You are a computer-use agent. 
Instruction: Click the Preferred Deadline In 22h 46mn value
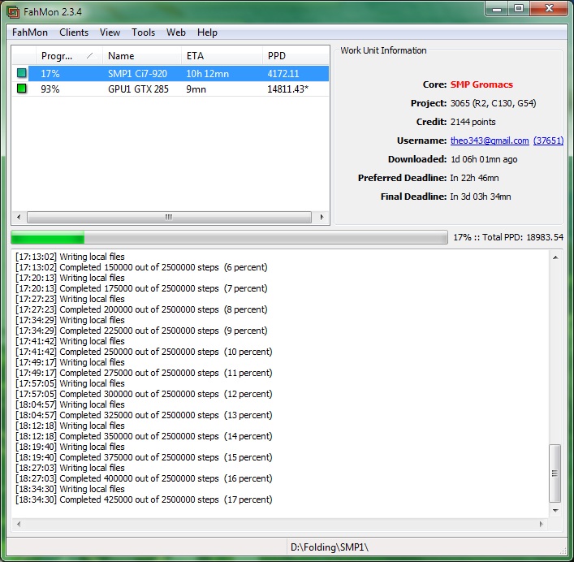(474, 178)
